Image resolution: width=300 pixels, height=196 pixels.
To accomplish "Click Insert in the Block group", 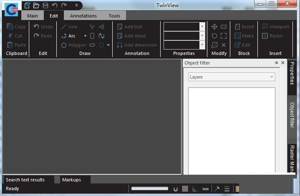I will [244, 27].
